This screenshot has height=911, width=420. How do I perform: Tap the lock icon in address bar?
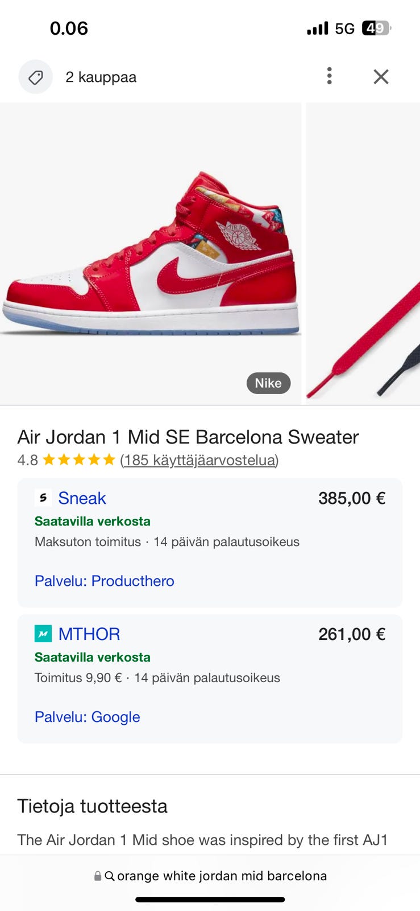(x=98, y=876)
